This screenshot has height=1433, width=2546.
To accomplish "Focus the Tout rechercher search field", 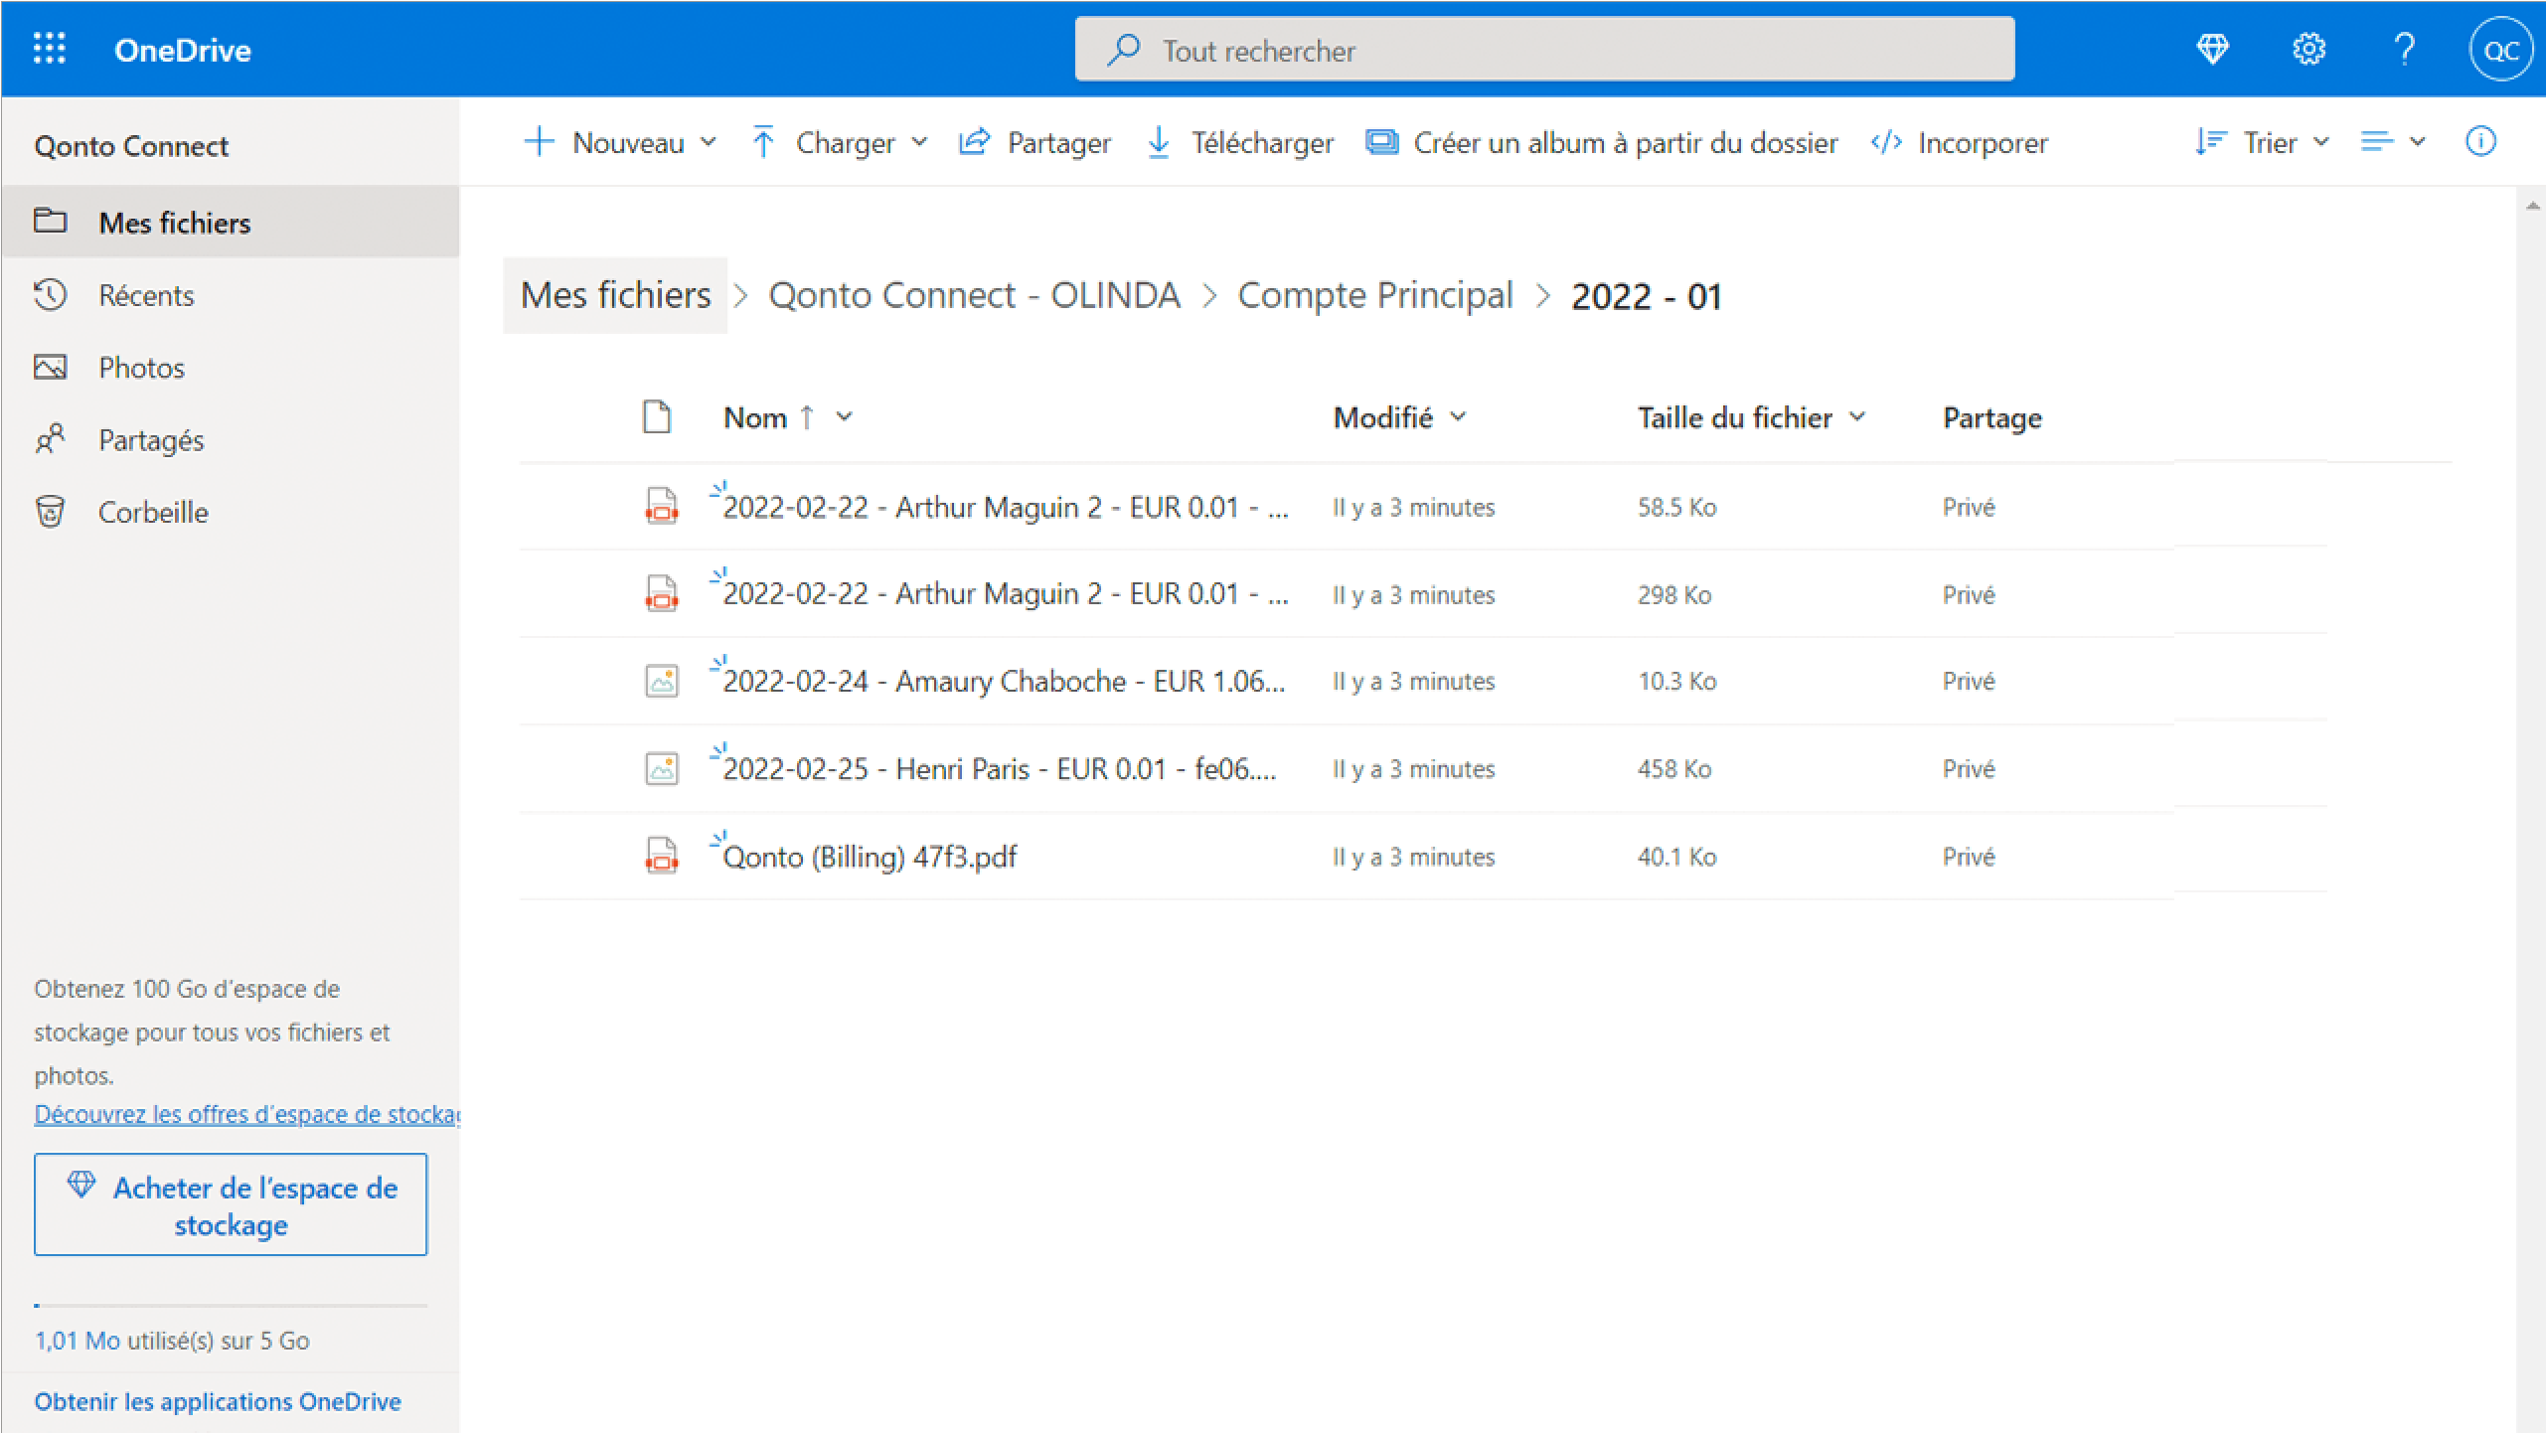I will 1545,50.
